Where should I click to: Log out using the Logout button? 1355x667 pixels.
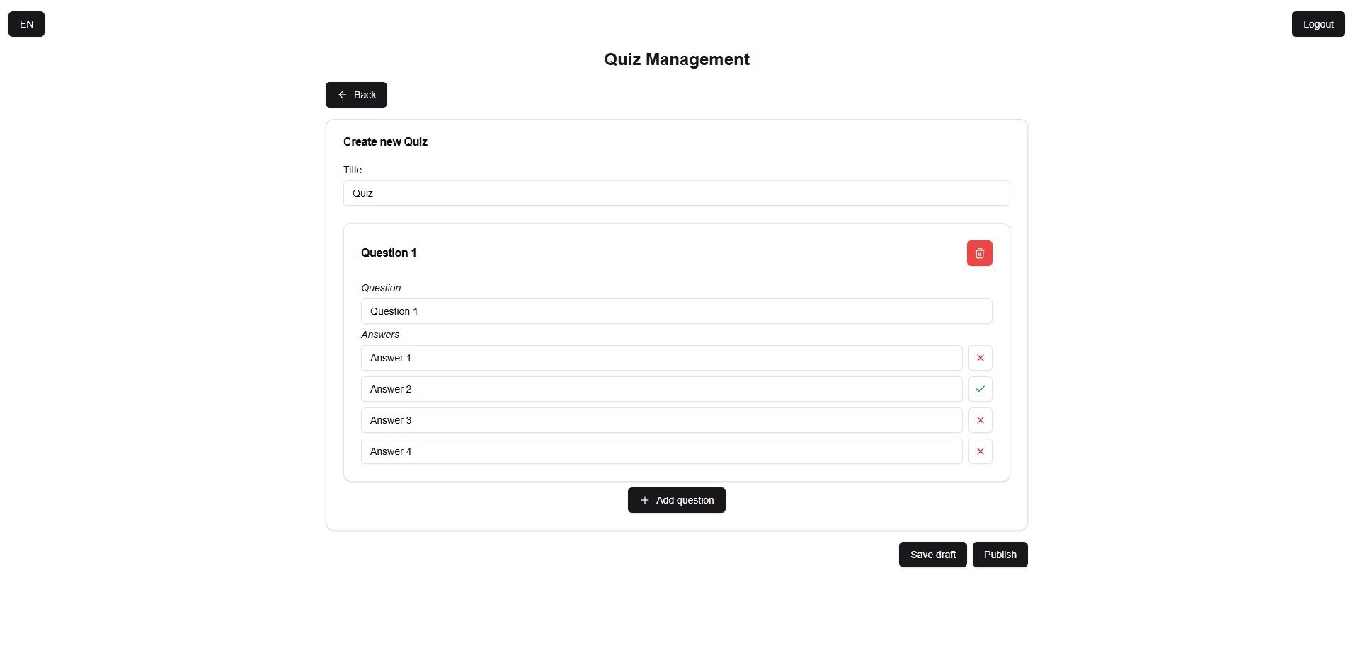click(x=1317, y=24)
